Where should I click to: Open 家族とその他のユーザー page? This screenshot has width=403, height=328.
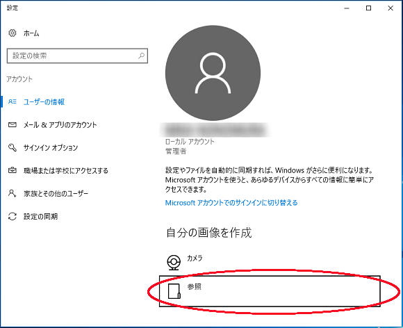pos(56,194)
